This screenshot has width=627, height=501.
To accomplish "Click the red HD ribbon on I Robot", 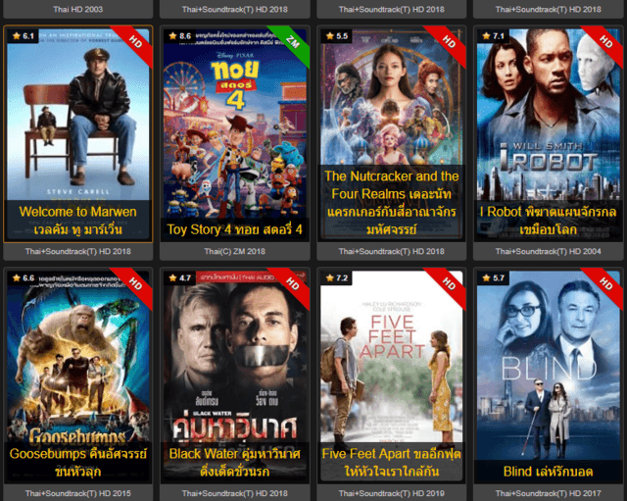I will [x=604, y=43].
